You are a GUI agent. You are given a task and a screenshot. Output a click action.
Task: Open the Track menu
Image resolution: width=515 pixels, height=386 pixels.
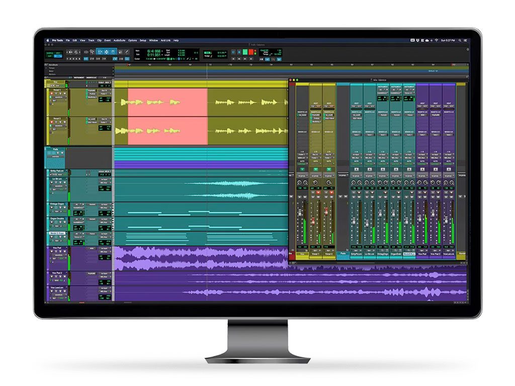(91, 40)
